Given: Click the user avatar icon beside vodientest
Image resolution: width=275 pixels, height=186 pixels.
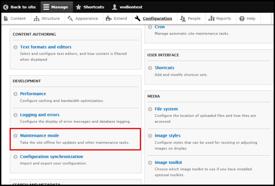Looking at the screenshot, I should [114, 7].
